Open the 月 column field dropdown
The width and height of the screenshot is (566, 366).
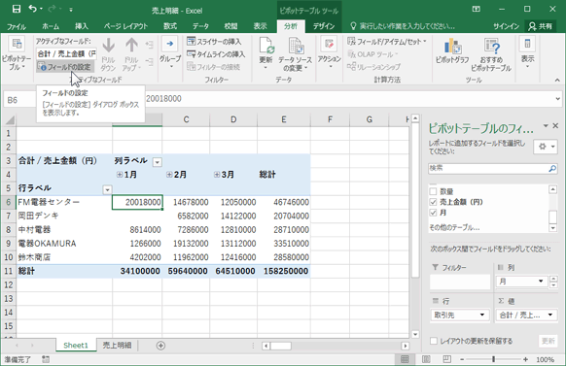tap(541, 281)
